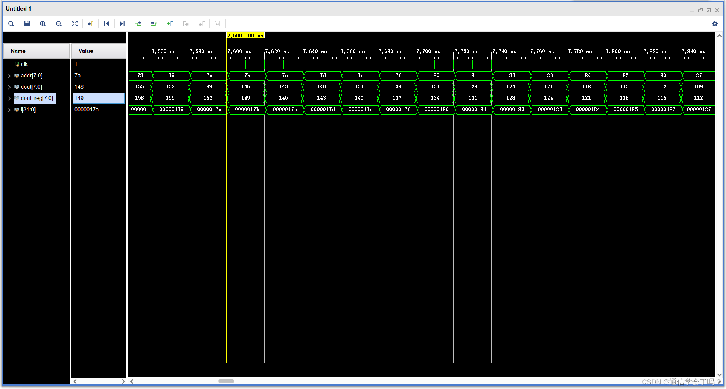Click the Value column header
The width and height of the screenshot is (726, 389).
tap(99, 51)
